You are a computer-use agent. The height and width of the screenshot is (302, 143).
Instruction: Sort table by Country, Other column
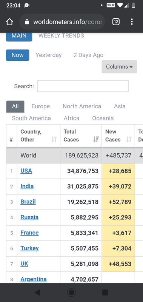39,136
